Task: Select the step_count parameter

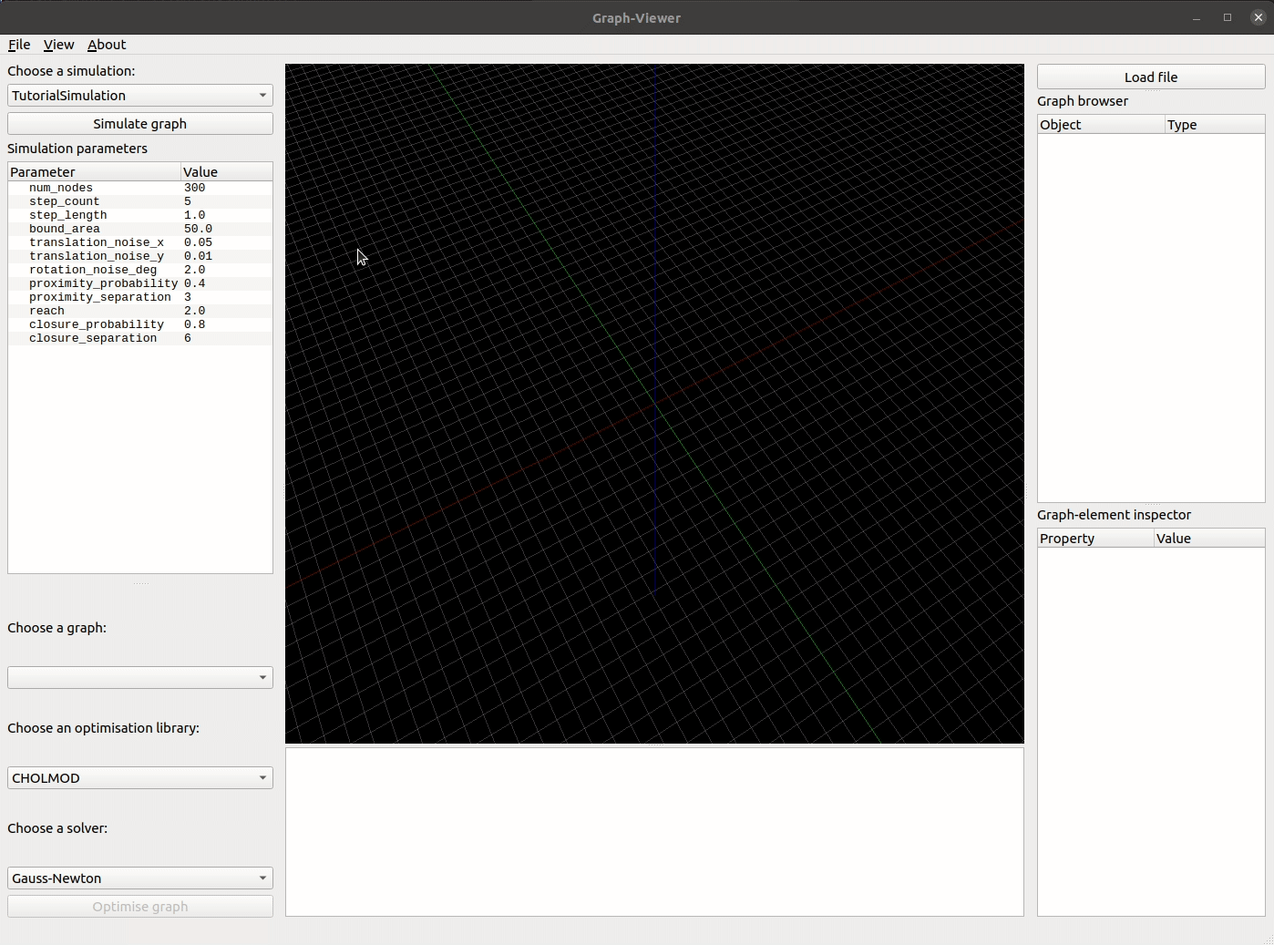Action: click(x=64, y=201)
